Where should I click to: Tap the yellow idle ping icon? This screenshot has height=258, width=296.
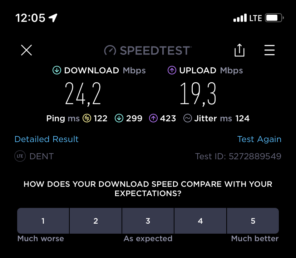click(x=87, y=118)
